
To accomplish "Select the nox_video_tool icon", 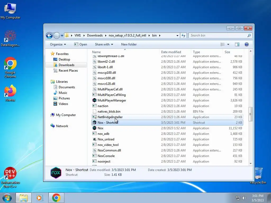I will point(94,145).
